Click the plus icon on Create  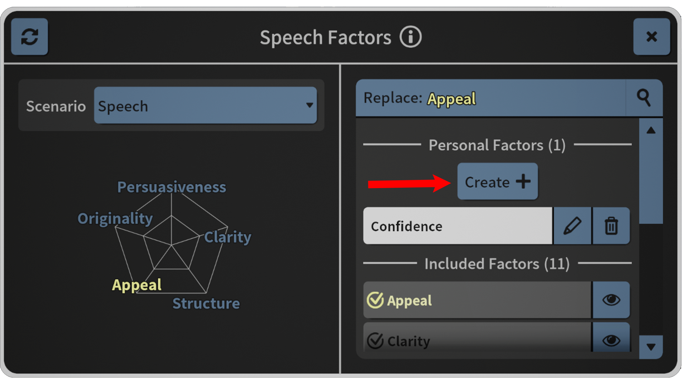(523, 181)
